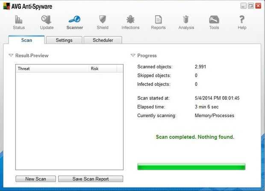Viewport: 265px width, 191px height.
Task: Open the Infections bug icon
Action: [130, 19]
